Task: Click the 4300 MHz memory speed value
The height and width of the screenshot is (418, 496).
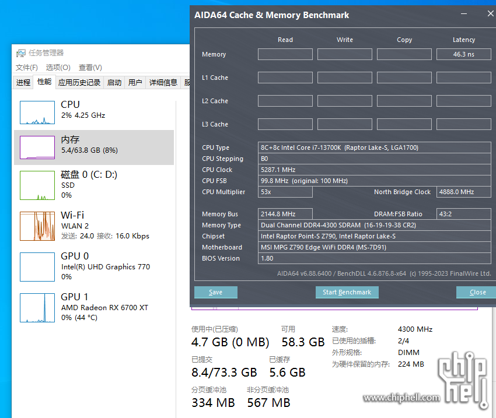Action: pyautogui.click(x=415, y=329)
